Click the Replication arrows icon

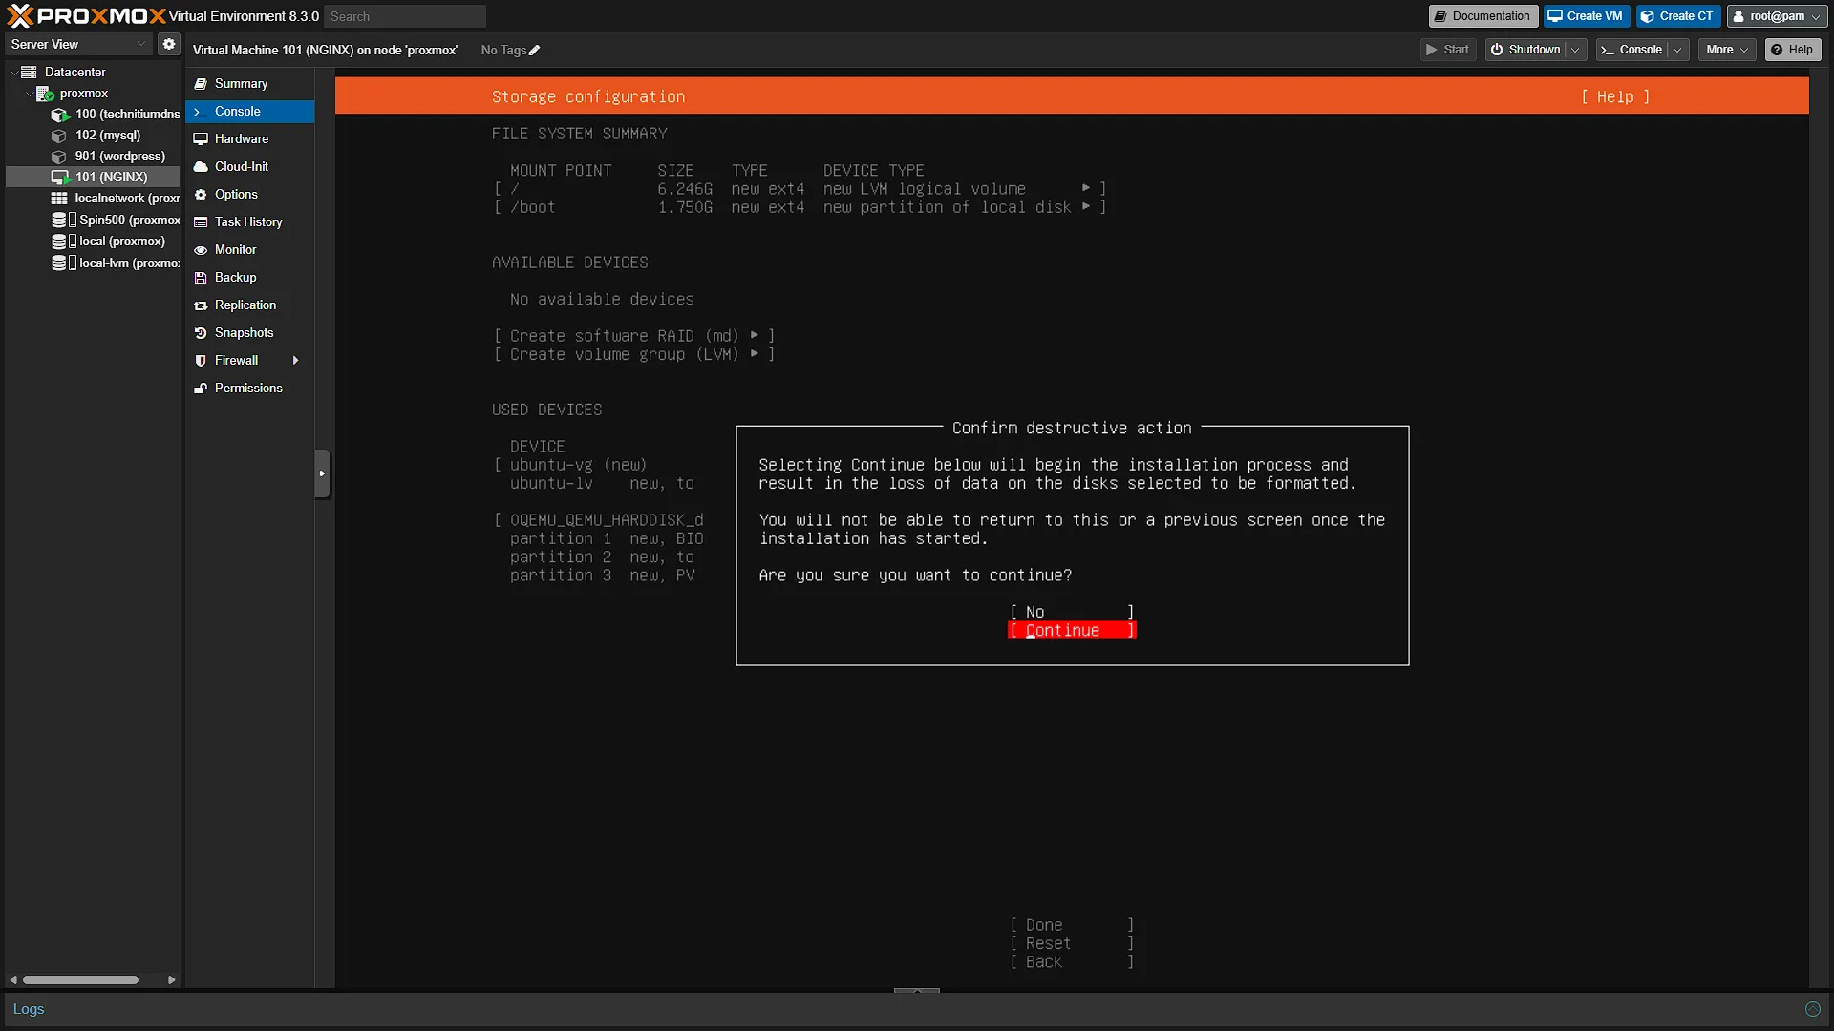[201, 305]
